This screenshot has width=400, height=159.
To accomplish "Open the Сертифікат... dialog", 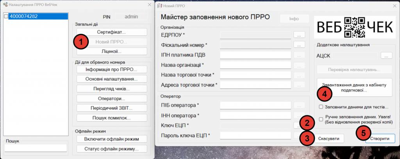I will click(112, 32).
